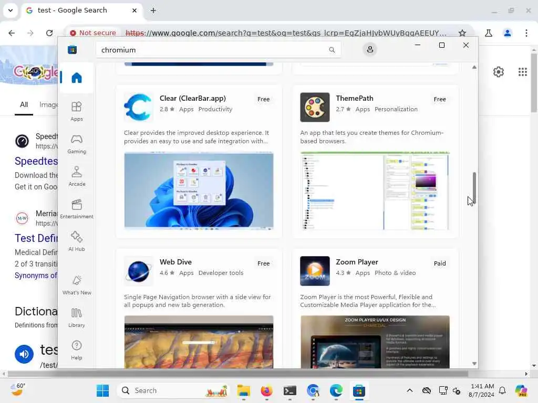Reload the Chrome page
This screenshot has width=538, height=403.
click(49, 33)
